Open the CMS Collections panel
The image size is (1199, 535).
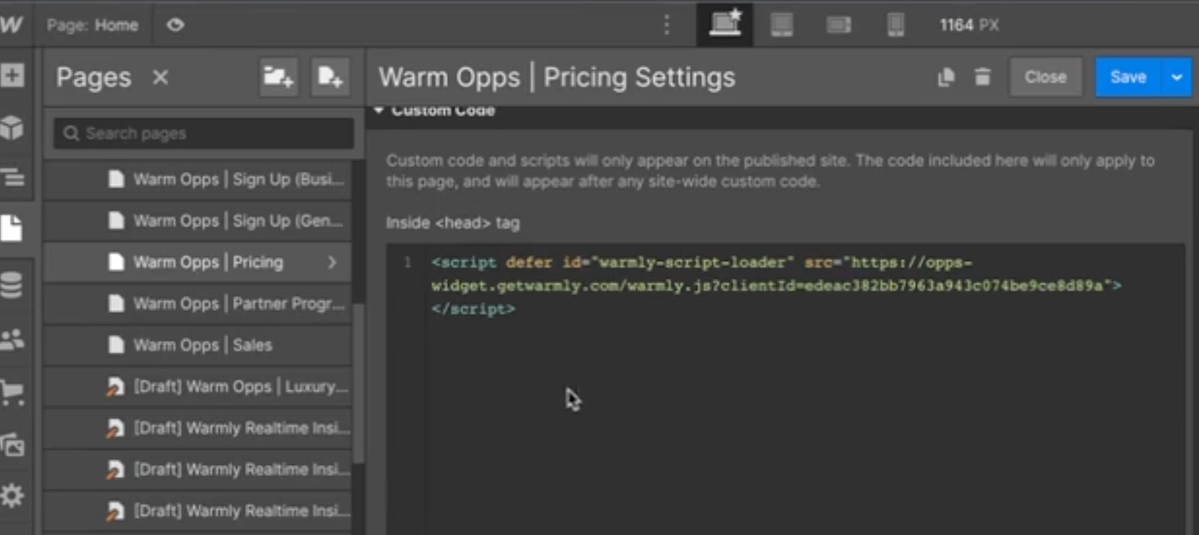tap(12, 285)
